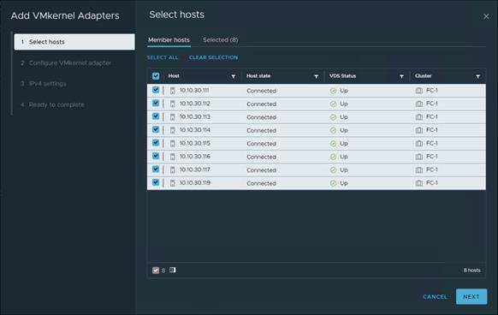Go to step 3 IPv4 settings
Screen dimensions: 498x315
pos(44,84)
